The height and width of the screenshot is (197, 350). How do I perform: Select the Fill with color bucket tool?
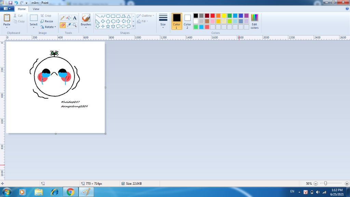click(69, 18)
